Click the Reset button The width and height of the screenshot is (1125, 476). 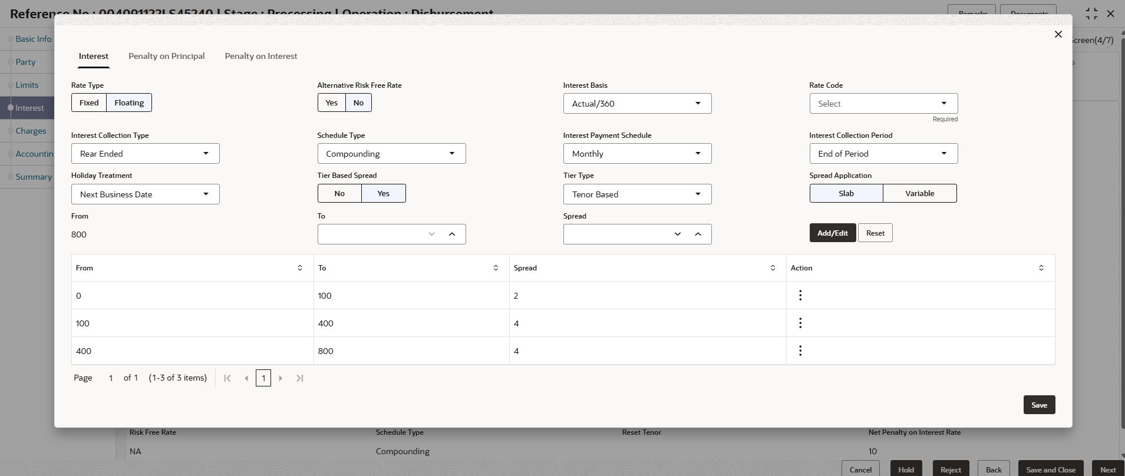(875, 233)
